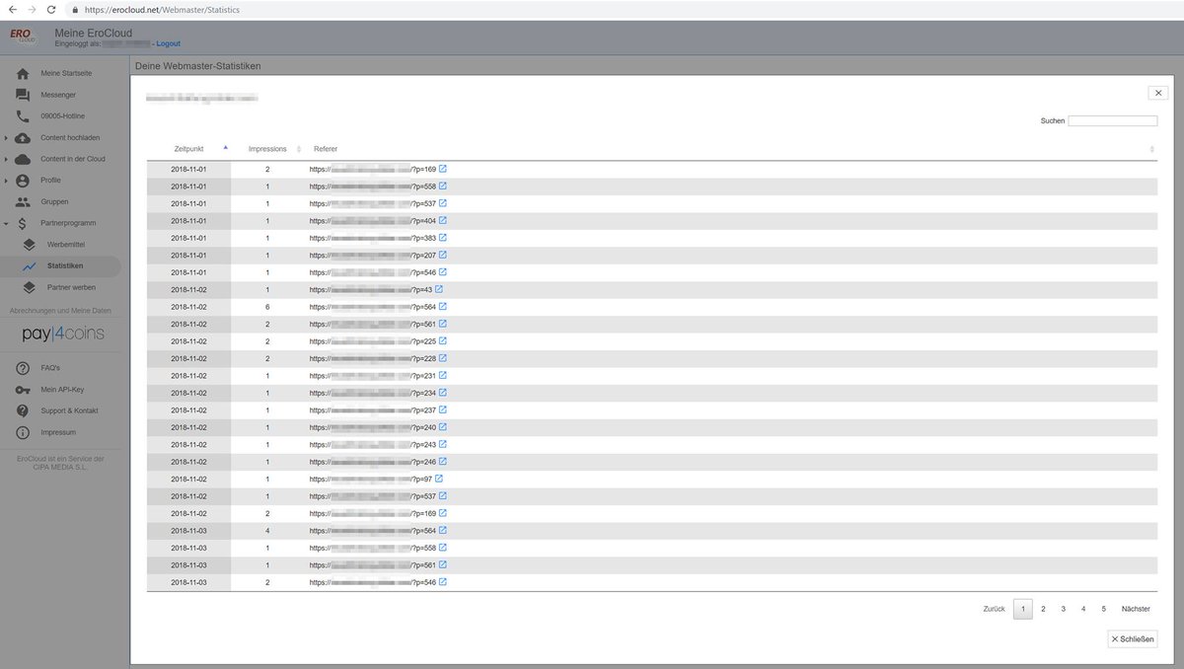
Task: Click the key icon for Mein API-Key
Action: (23, 390)
